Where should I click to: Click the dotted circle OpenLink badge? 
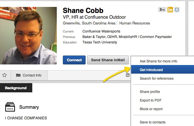coord(177,9)
